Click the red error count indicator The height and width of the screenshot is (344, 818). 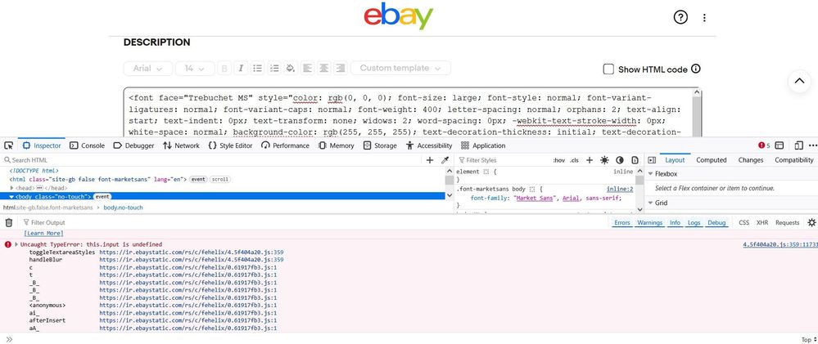point(764,145)
